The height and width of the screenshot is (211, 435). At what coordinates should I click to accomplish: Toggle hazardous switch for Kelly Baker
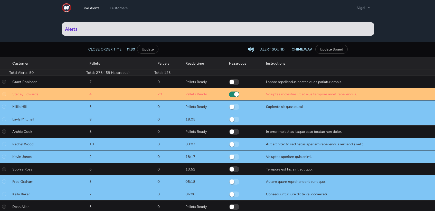click(x=234, y=194)
